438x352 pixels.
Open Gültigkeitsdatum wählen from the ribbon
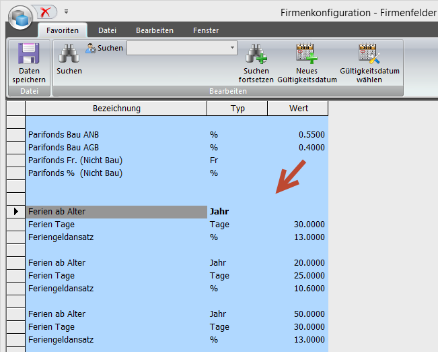coord(369,54)
